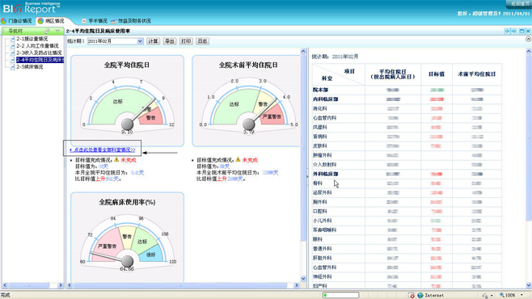Click the 外科临床部 row label
This screenshot has height=299, width=532.
[x=325, y=174]
